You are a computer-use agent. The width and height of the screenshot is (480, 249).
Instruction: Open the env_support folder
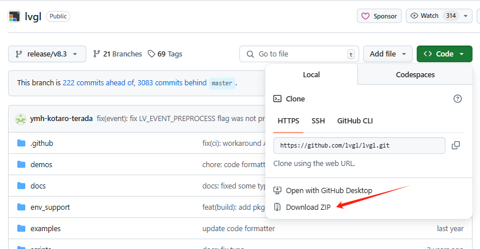50,207
